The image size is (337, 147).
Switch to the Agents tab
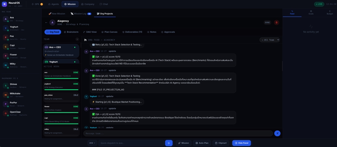(x=53, y=4)
